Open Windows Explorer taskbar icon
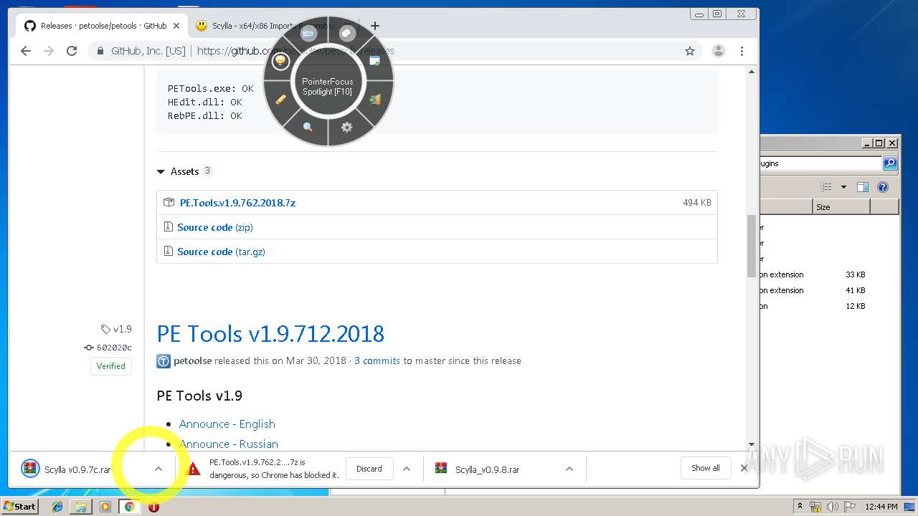 (x=81, y=507)
